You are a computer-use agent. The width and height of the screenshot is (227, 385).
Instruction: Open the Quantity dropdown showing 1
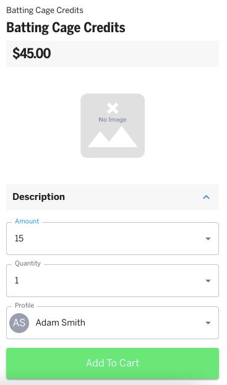(113, 280)
